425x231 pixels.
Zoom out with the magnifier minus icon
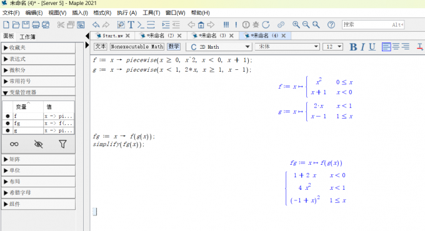(306, 25)
